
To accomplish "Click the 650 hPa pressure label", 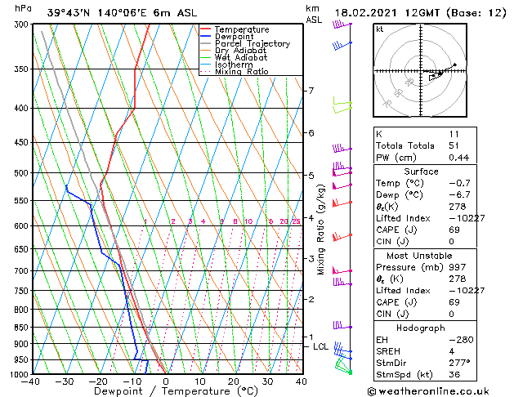I will (23, 249).
